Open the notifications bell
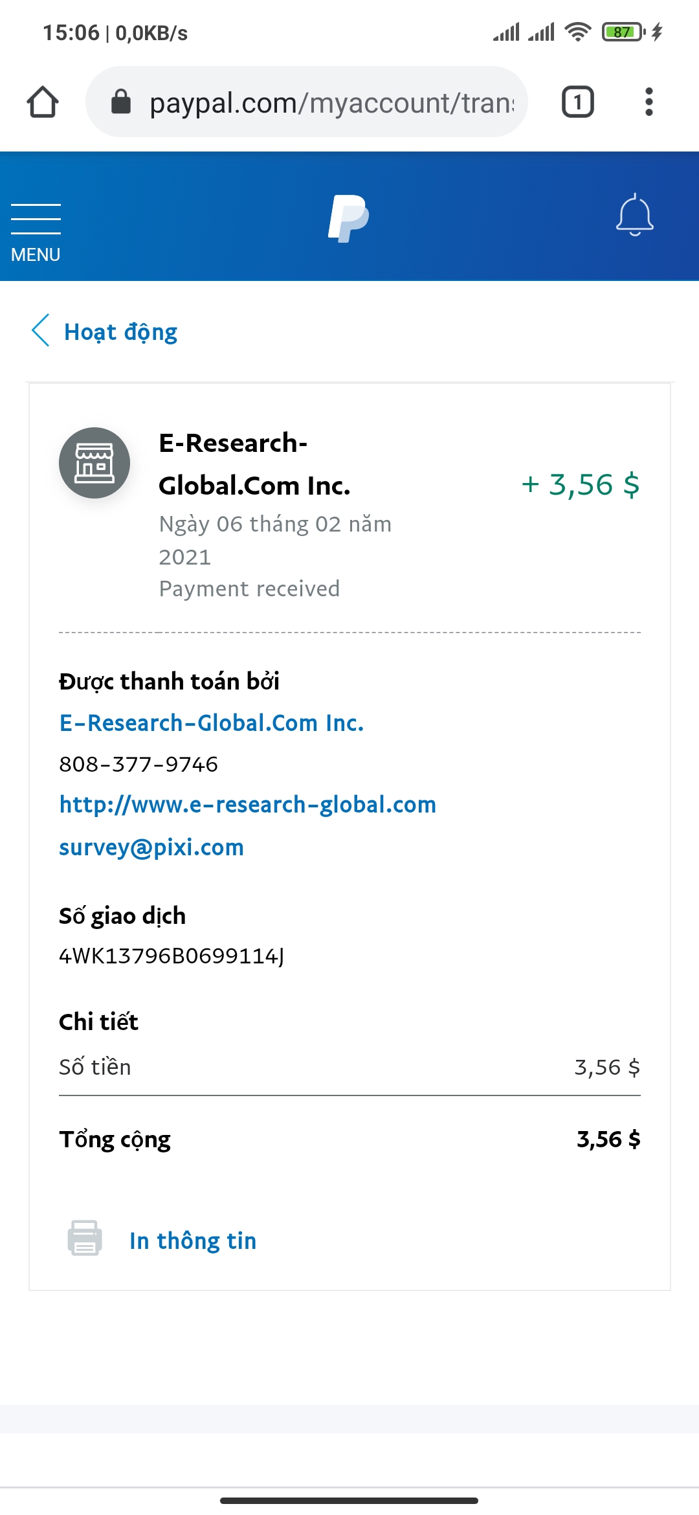699x1515 pixels. click(634, 215)
